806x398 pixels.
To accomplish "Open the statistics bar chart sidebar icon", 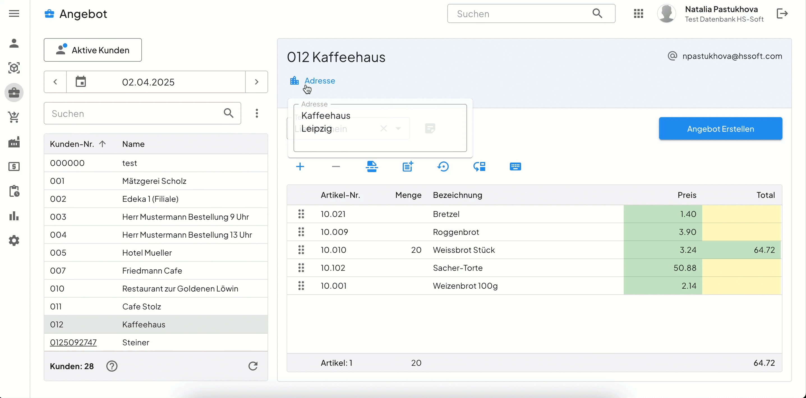I will [14, 216].
